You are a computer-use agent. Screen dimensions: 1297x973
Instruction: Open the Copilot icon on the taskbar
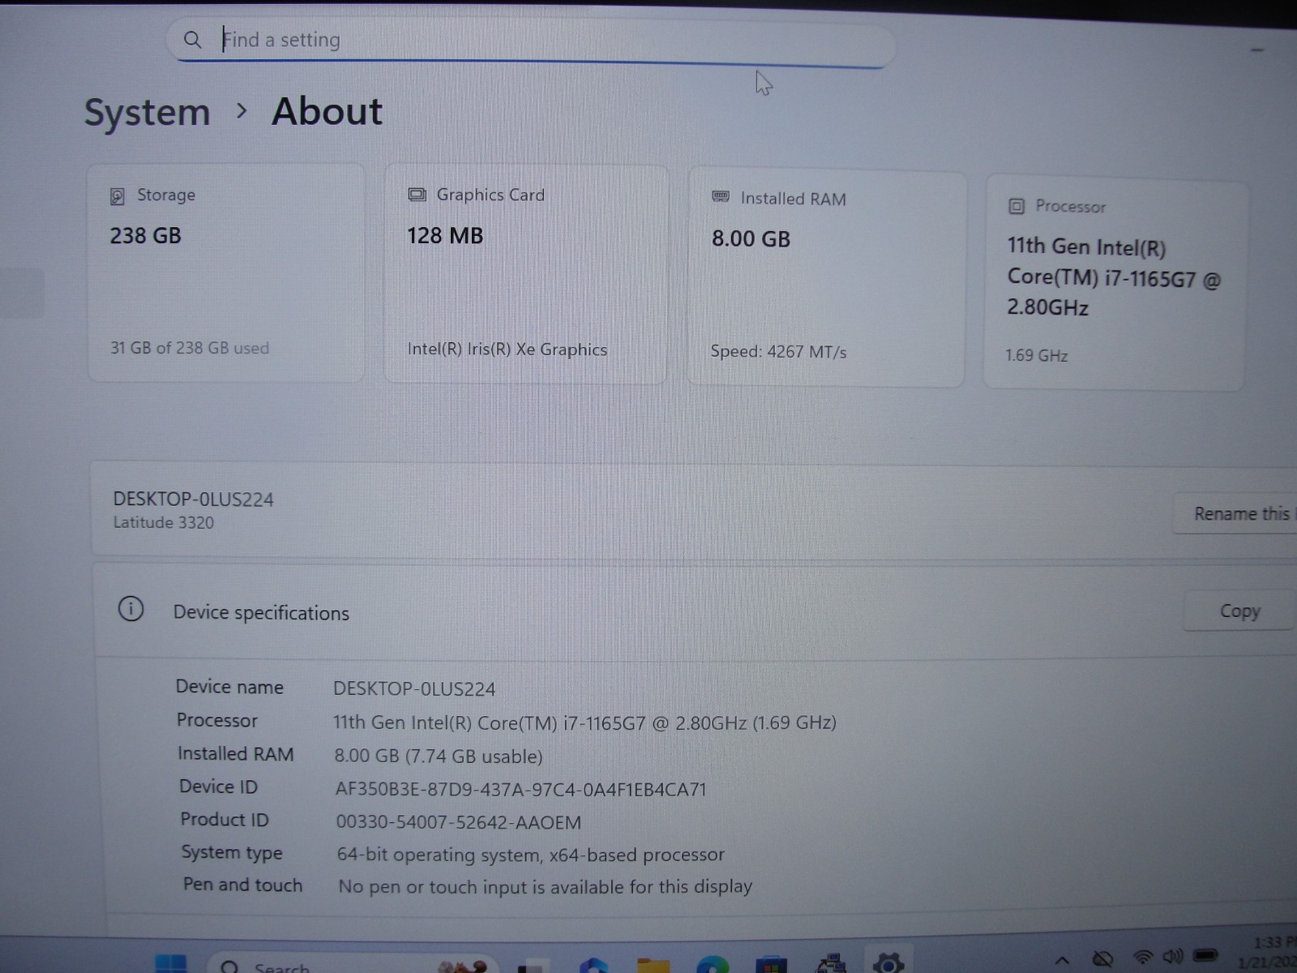pos(594,965)
